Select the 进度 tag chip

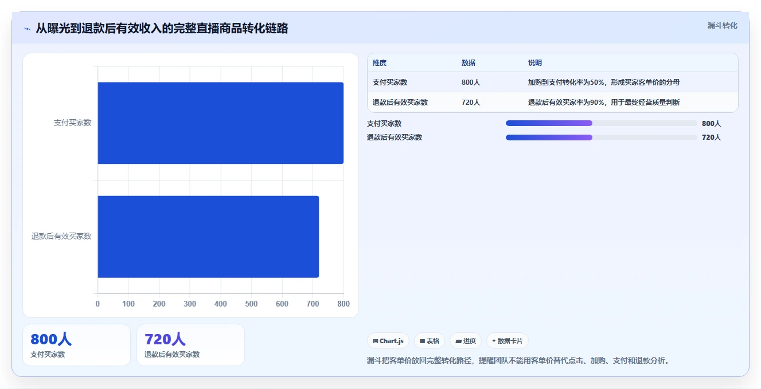coord(466,341)
